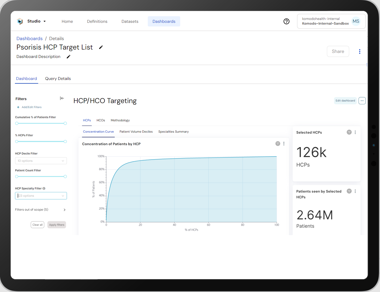This screenshot has width=380, height=292.
Task: Open the HCP Decile Filter dropdown
Action: click(41, 161)
